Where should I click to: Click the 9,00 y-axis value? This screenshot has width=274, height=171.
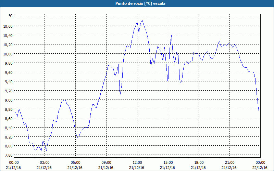click(9, 100)
